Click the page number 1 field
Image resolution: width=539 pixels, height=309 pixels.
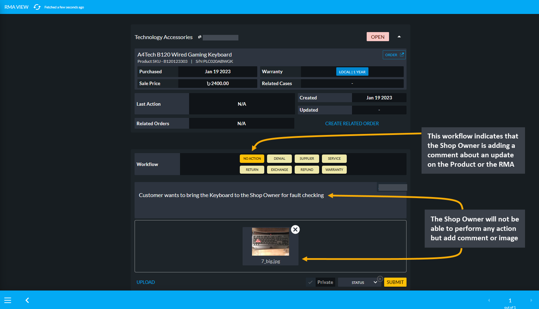(510, 300)
